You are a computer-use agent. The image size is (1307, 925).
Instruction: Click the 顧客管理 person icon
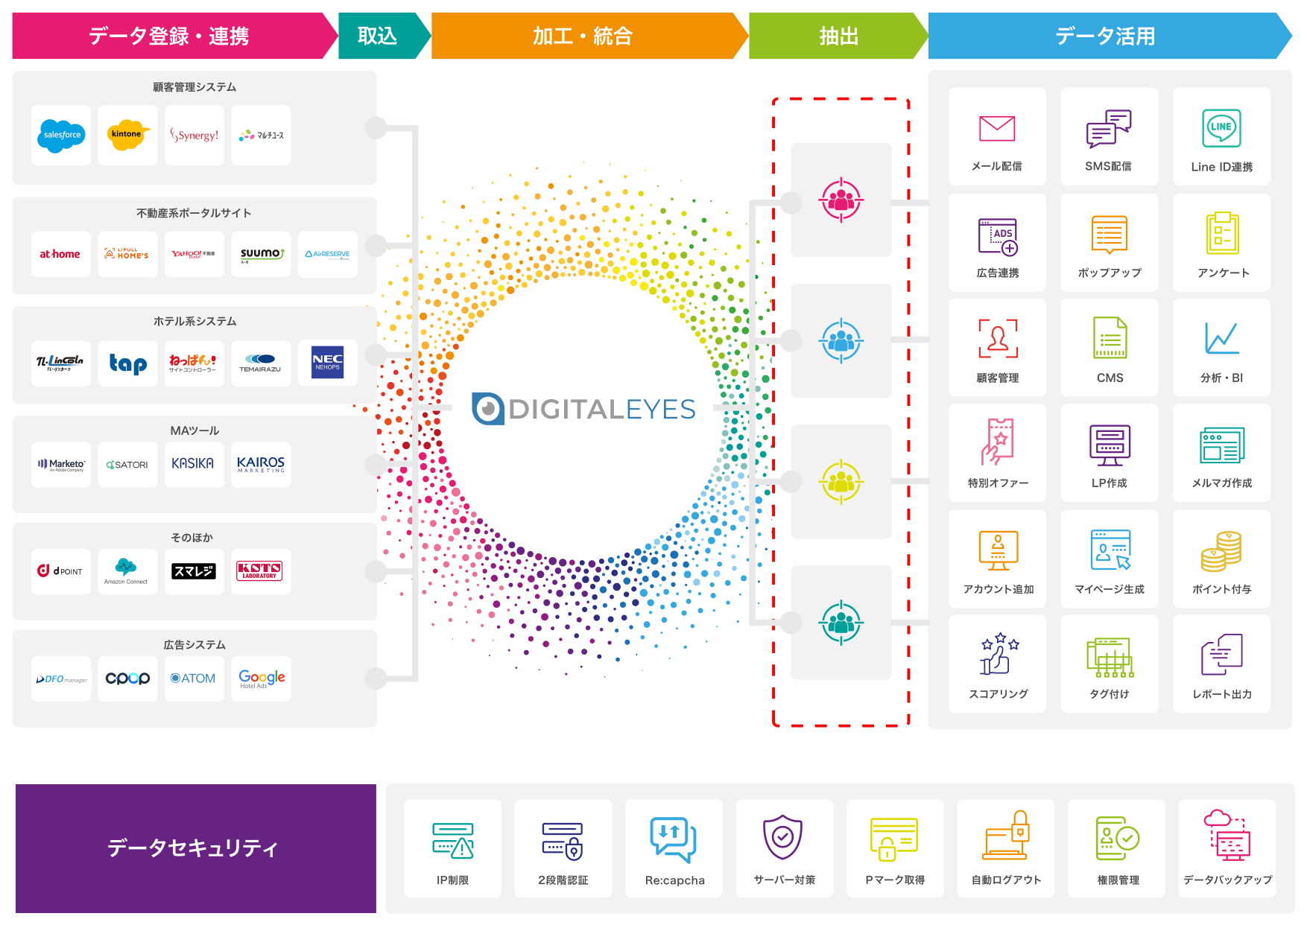(998, 339)
